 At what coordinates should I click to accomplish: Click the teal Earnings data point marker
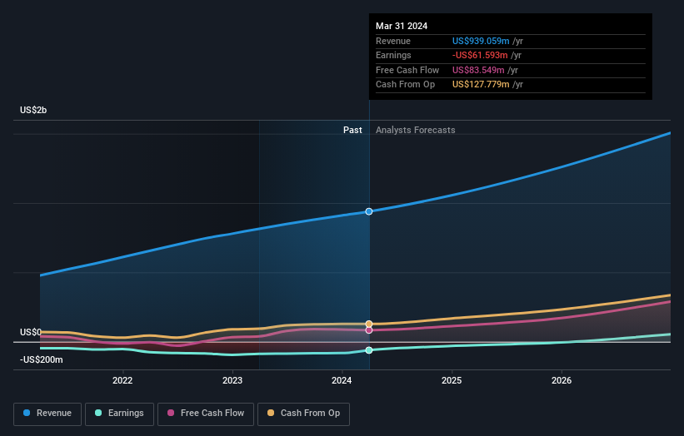pos(369,350)
